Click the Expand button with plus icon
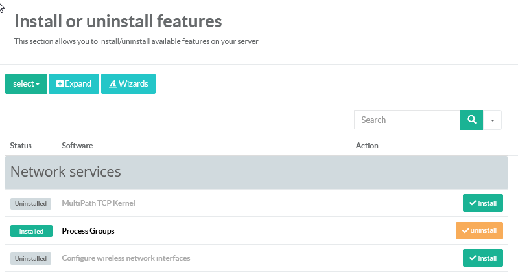 pyautogui.click(x=74, y=84)
